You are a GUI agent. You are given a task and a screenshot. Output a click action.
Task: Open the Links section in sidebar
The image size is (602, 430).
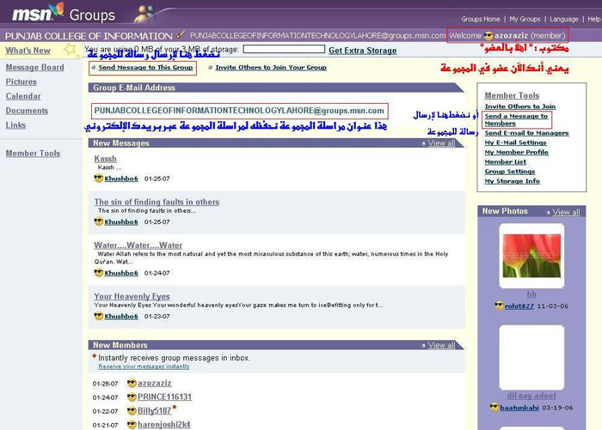tap(15, 125)
